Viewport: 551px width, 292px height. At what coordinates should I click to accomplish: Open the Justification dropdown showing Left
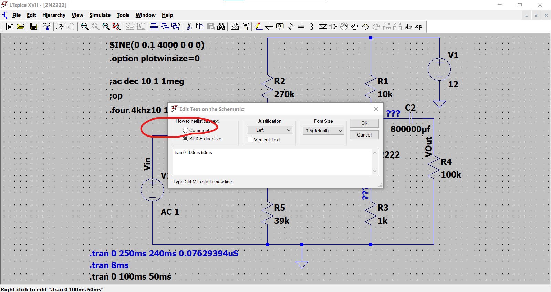(270, 130)
